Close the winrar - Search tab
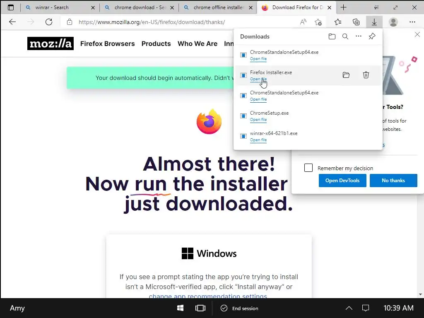 pyautogui.click(x=93, y=7)
